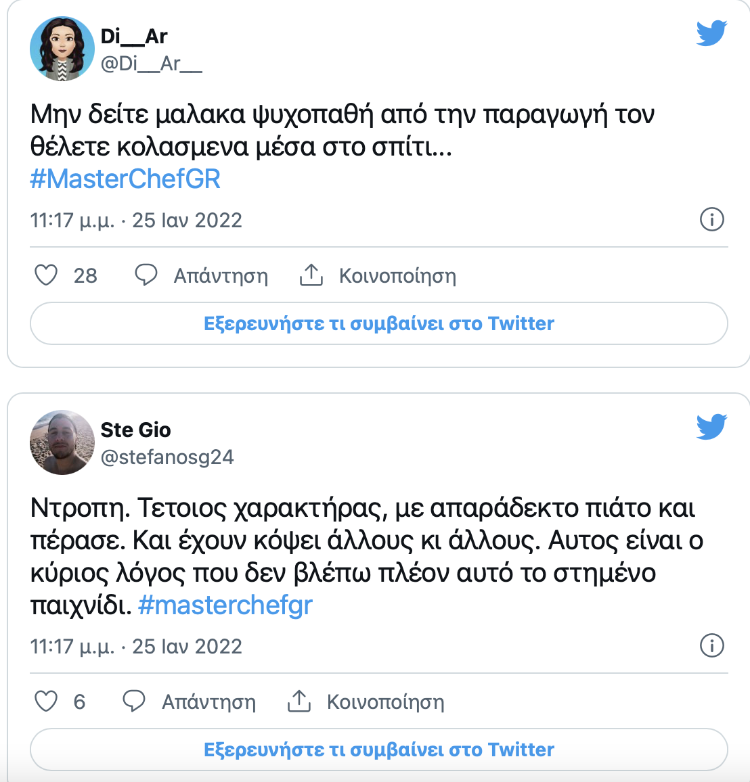Screen dimensions: 750x782
Task: Open the #MasterChefGR hashtag link
Action: 125,179
